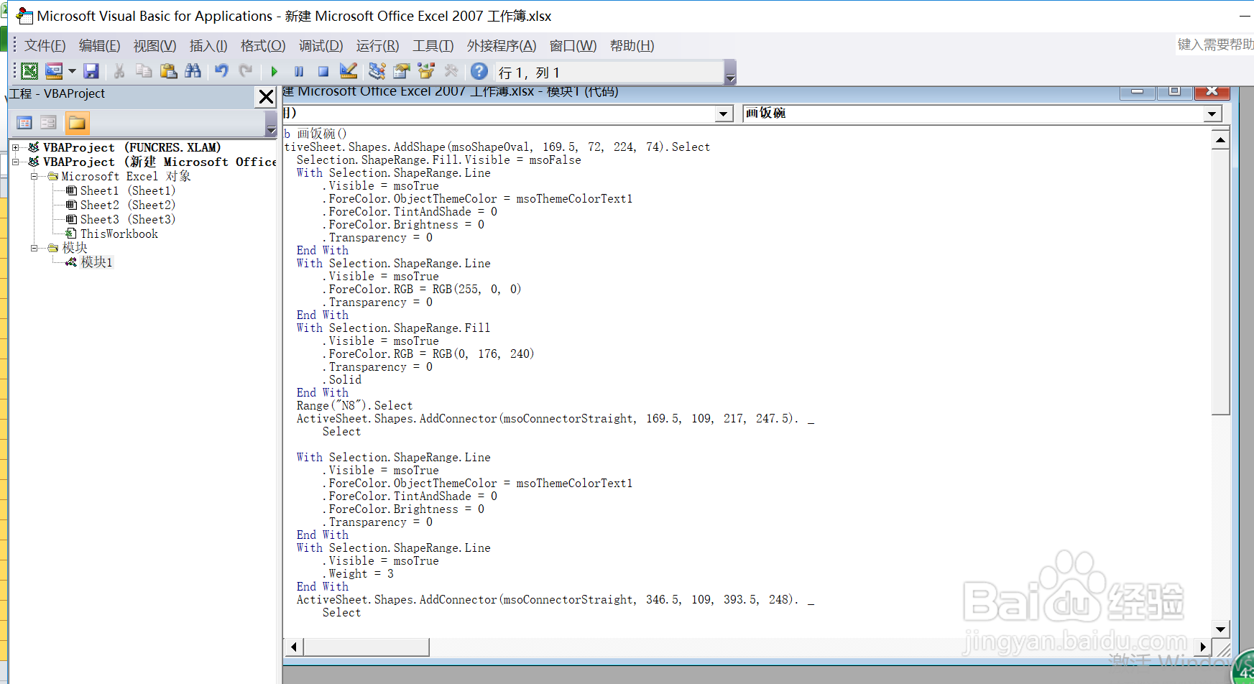Open the 帮助(H) menu

632,46
